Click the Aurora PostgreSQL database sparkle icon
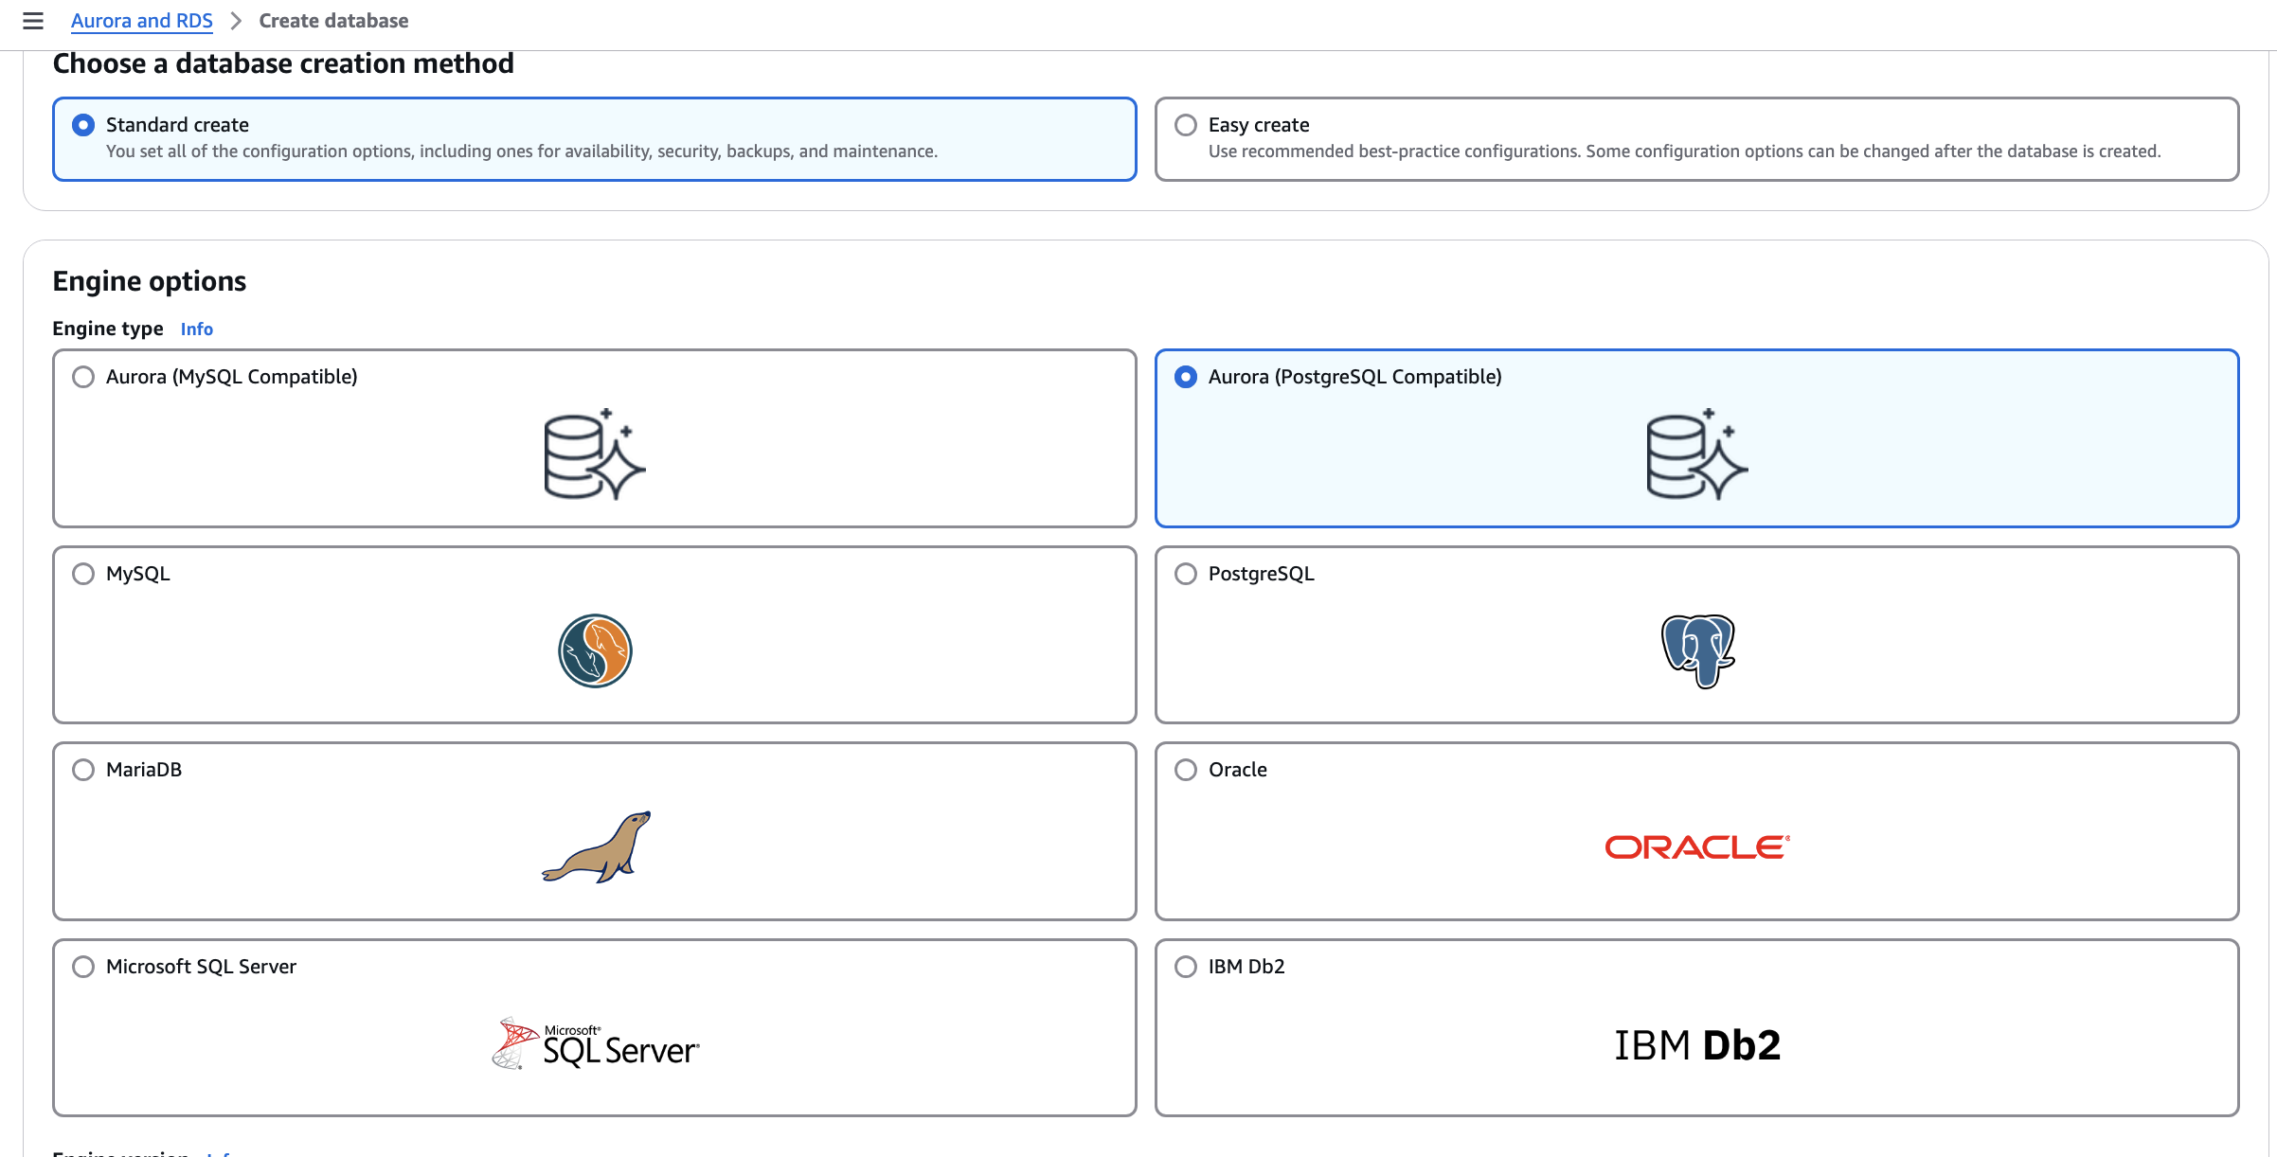This screenshot has width=2277, height=1157. click(x=1697, y=454)
